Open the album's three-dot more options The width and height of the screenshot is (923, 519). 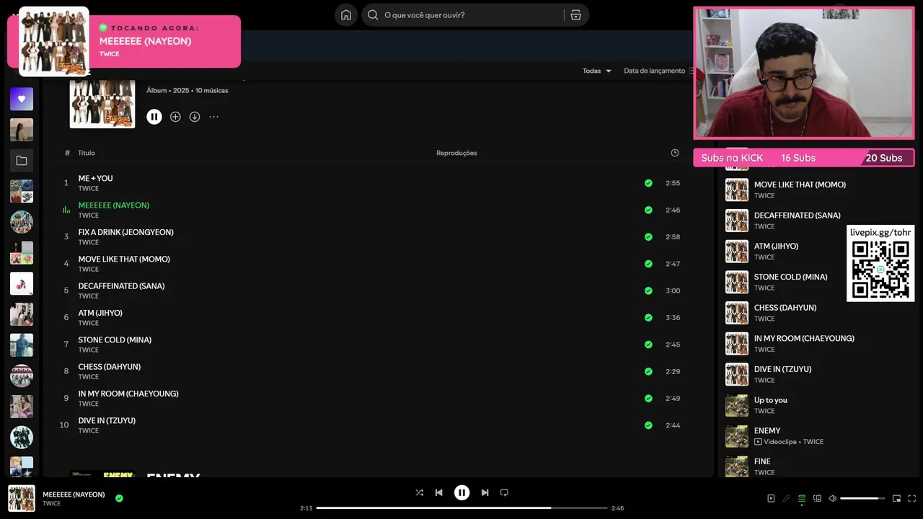tap(214, 117)
